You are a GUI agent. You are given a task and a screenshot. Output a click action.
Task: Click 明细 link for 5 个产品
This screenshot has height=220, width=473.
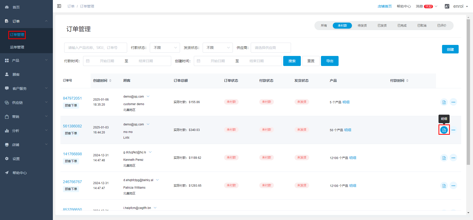tap(346, 102)
